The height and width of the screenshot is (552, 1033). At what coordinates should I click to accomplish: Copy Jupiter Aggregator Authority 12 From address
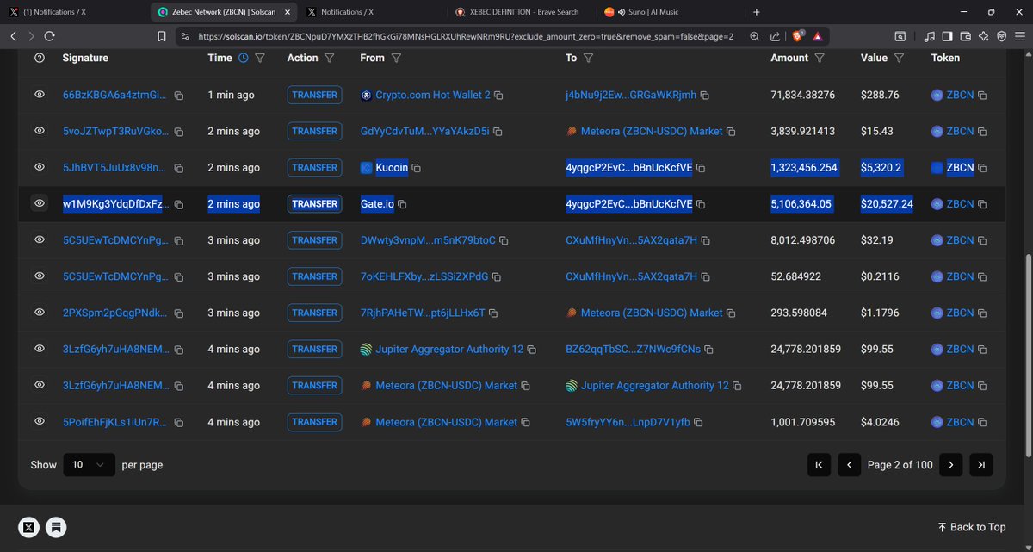pos(532,350)
